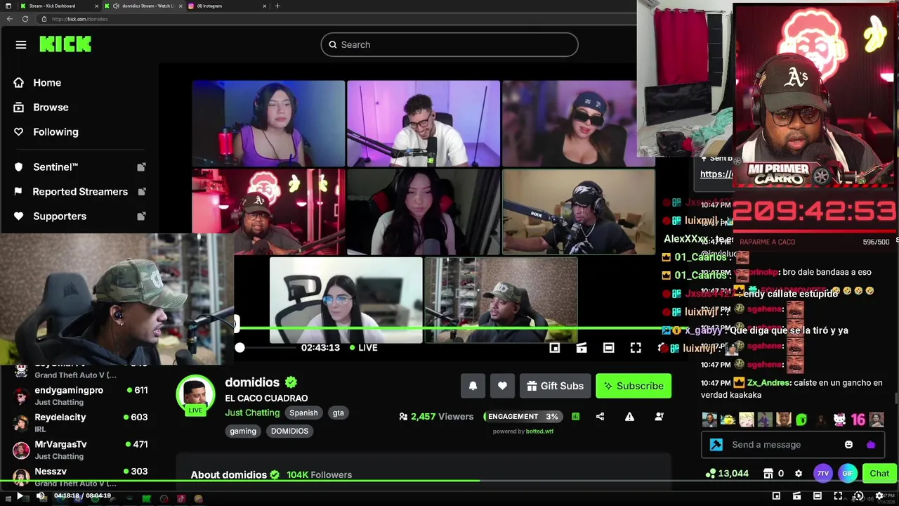Click the chat panel scrollbar
The width and height of the screenshot is (899, 506).
pyautogui.click(x=896, y=398)
